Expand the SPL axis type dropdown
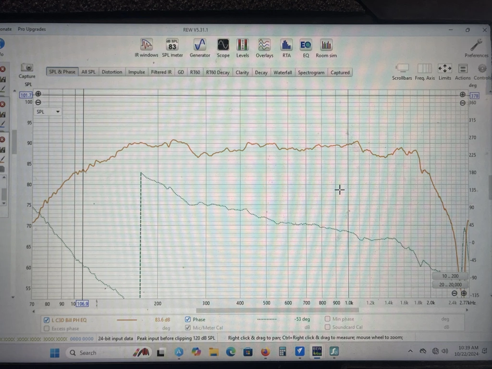This screenshot has height=369, width=492. click(x=49, y=111)
